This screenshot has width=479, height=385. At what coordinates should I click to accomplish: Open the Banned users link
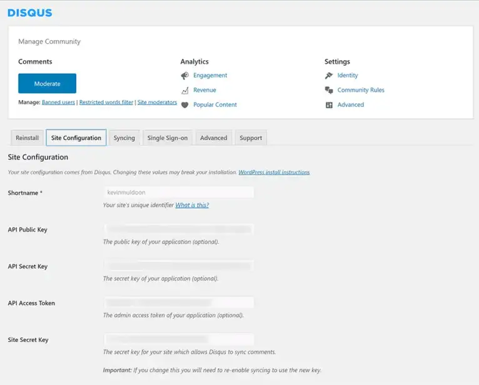pos(58,102)
